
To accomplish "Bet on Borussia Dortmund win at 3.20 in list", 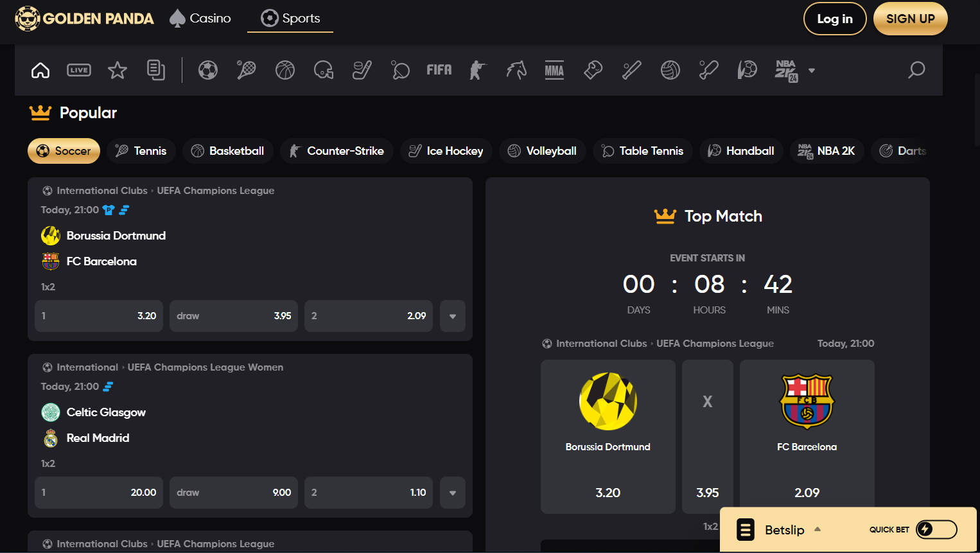I will click(x=99, y=316).
